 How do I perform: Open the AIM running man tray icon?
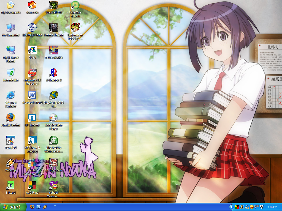pos(242,207)
